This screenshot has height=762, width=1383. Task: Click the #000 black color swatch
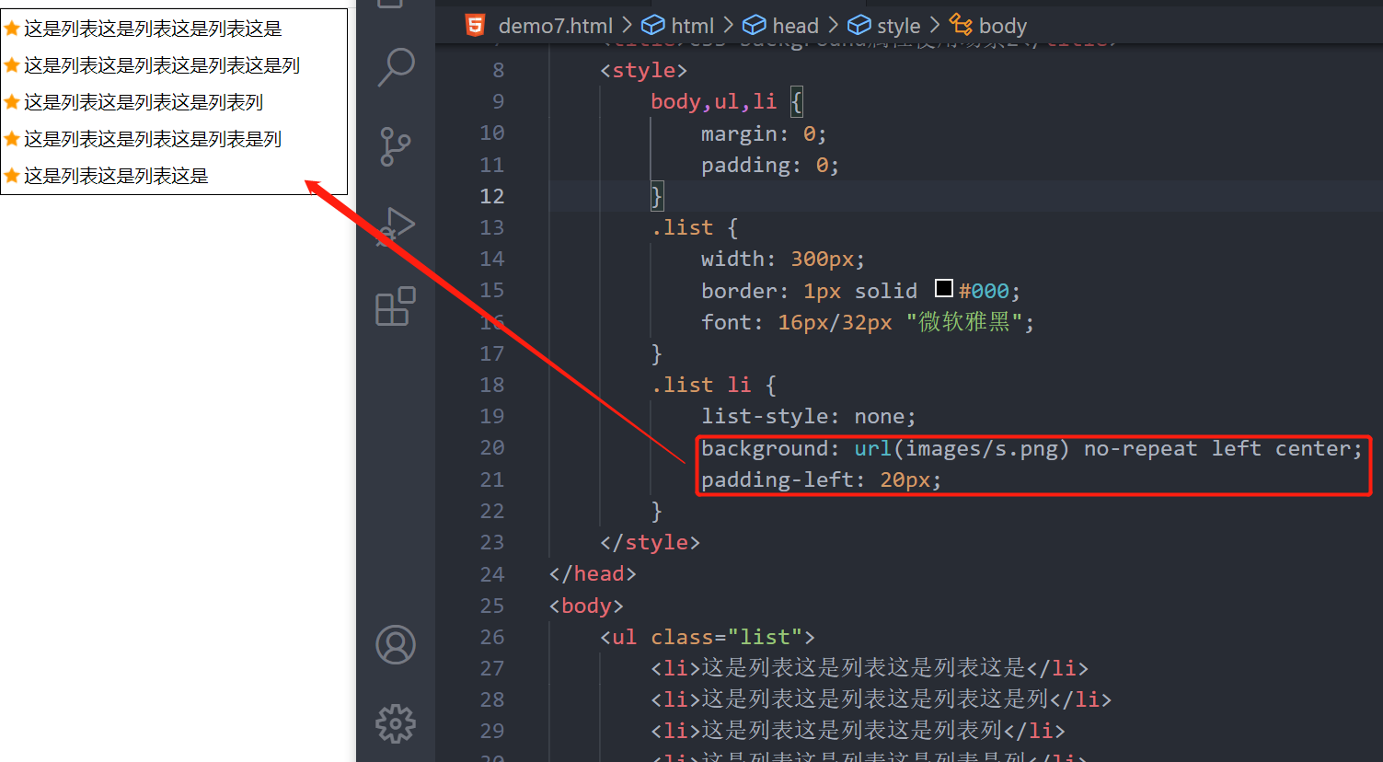tap(944, 289)
